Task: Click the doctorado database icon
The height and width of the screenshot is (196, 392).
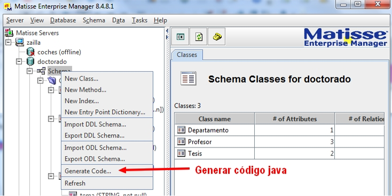Action: pos(30,61)
